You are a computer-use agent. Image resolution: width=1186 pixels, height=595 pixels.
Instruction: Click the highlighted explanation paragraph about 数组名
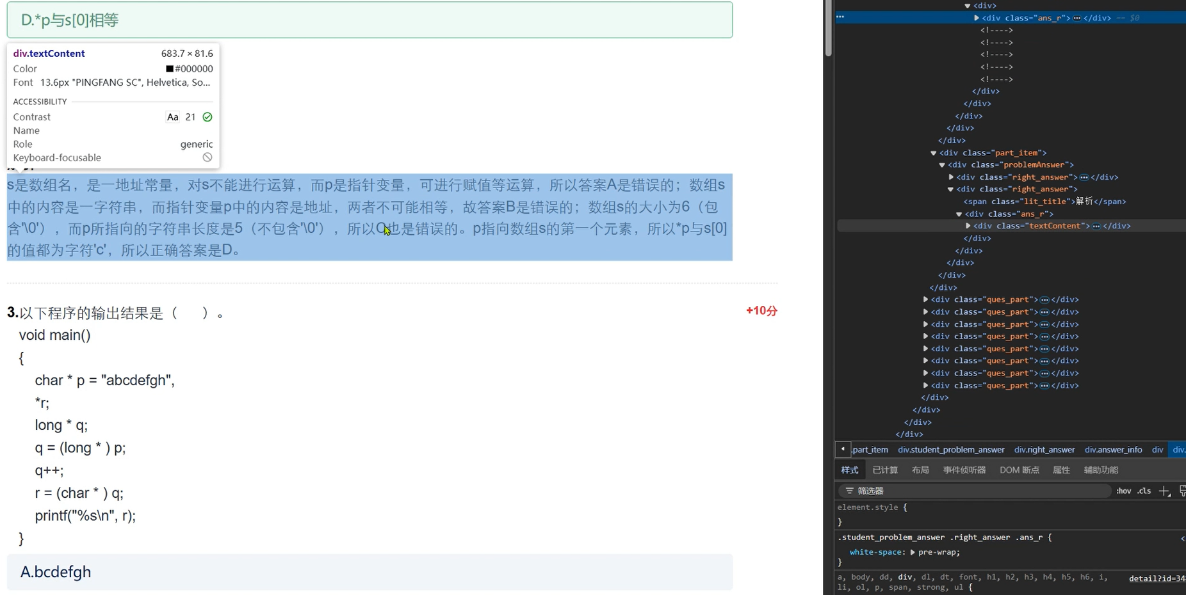click(370, 218)
